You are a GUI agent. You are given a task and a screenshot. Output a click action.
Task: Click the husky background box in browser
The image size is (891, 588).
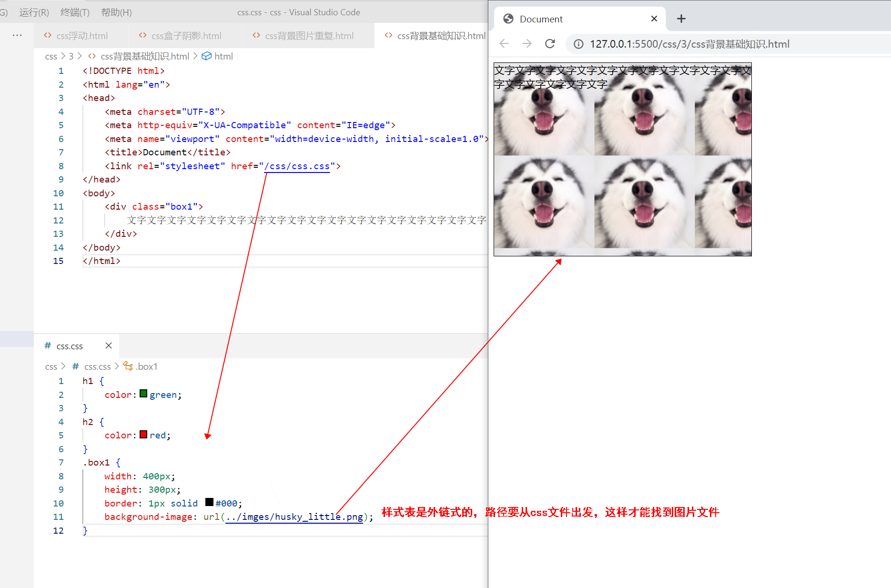coord(623,160)
